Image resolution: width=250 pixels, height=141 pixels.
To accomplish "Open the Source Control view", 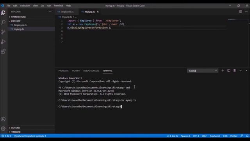I will [x=3, y=32].
